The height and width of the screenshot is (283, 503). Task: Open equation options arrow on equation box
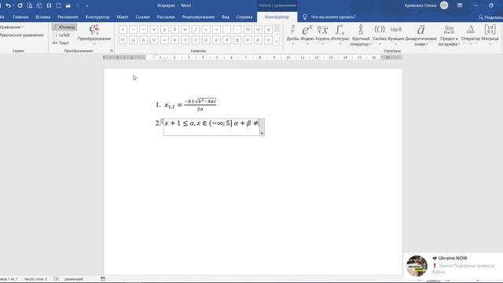pyautogui.click(x=262, y=133)
